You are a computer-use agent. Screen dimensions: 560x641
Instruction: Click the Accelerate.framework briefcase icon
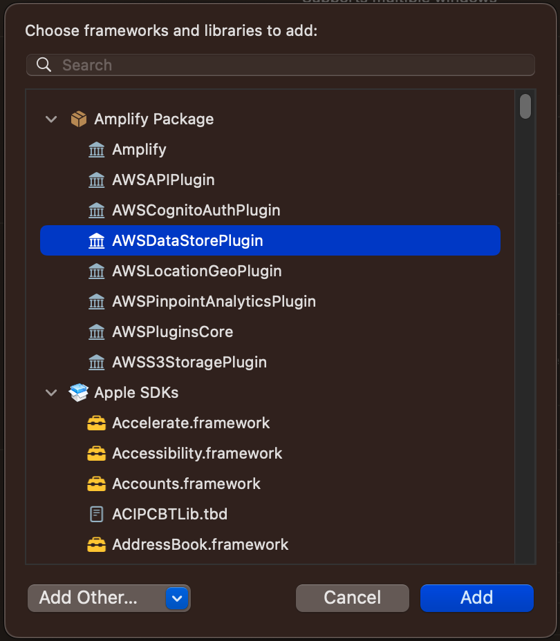(97, 423)
